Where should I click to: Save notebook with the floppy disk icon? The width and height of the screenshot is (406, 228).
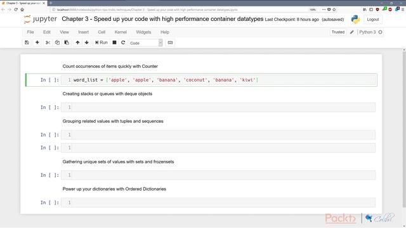[27, 42]
